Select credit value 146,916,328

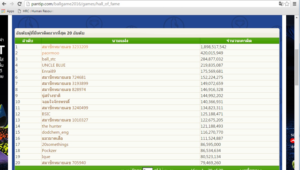click(212, 90)
